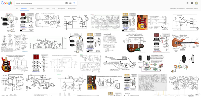
Task: Open the Google apps grid icon
Action: pyautogui.click(x=187, y=3)
